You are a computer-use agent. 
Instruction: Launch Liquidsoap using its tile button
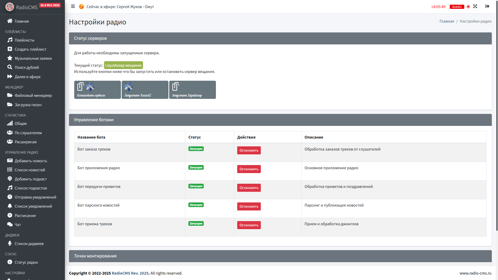[192, 90]
